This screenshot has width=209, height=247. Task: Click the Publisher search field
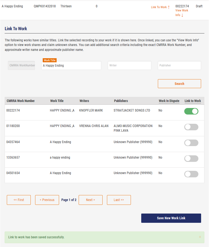pos(179,66)
